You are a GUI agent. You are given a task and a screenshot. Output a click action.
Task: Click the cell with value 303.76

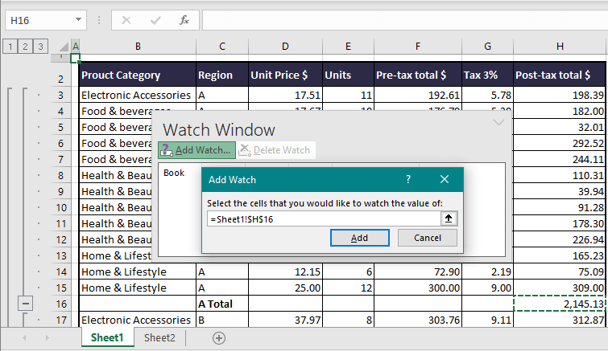418,320
